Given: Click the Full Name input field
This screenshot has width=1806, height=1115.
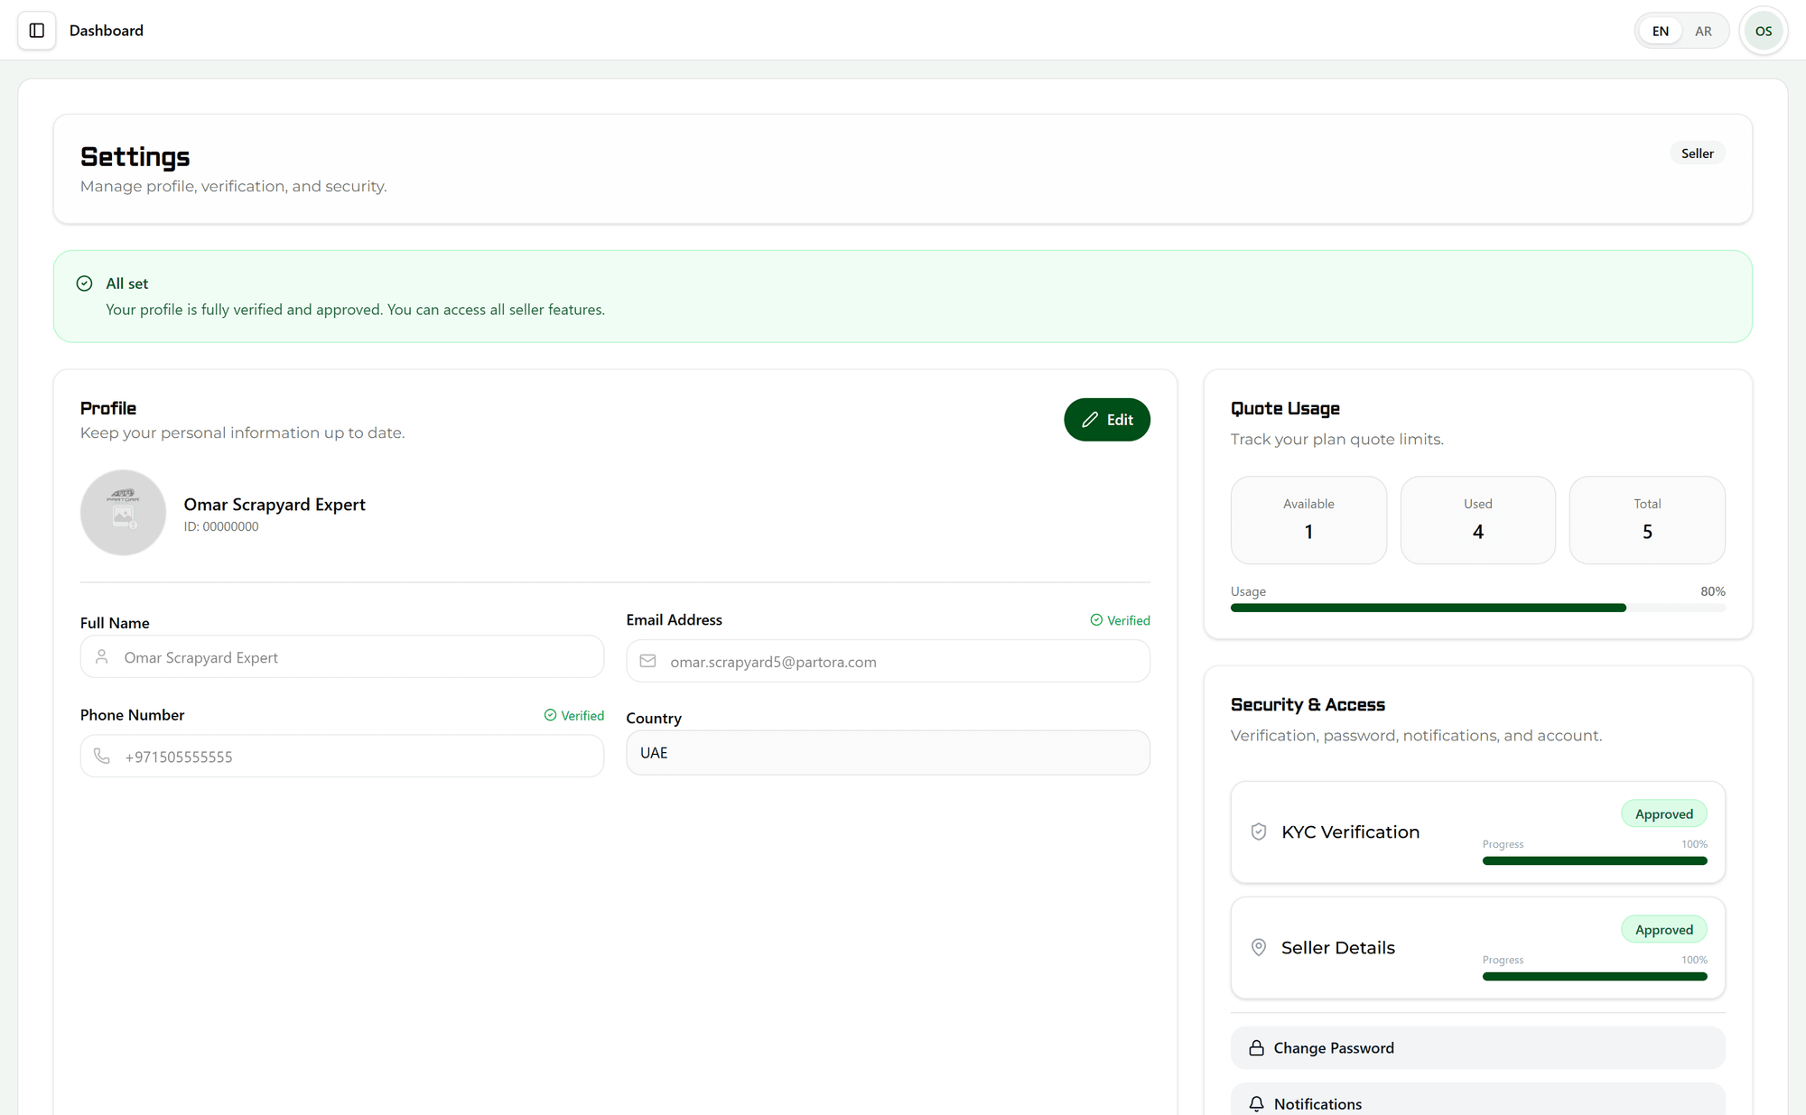Looking at the screenshot, I should click(341, 656).
